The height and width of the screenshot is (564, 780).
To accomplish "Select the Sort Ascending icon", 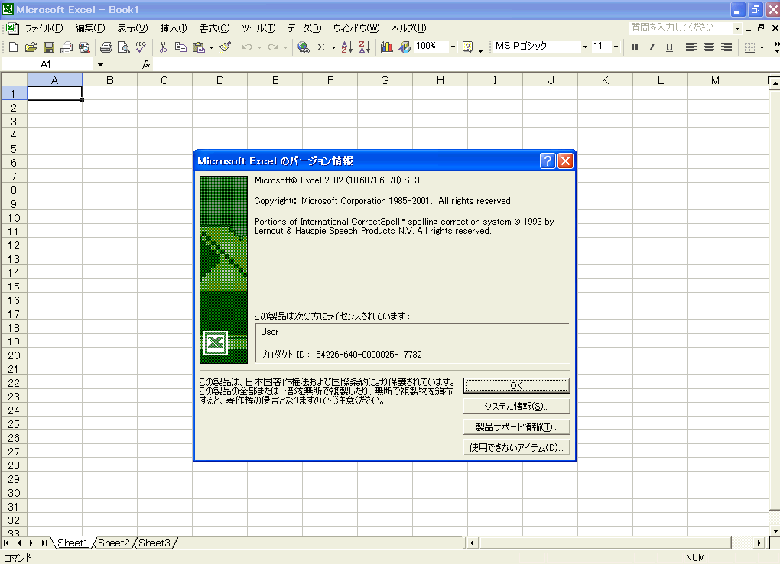I will pos(348,47).
